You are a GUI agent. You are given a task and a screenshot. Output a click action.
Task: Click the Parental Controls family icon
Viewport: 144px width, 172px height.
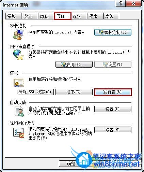tap(18, 34)
